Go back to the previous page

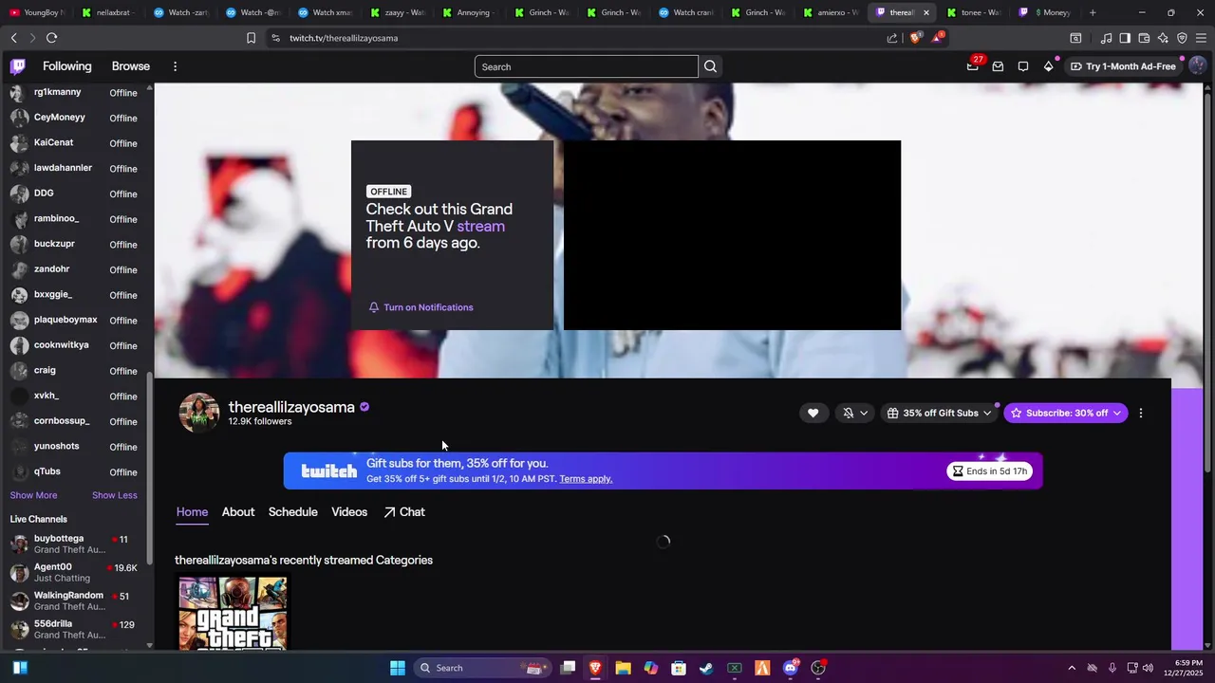(13, 38)
